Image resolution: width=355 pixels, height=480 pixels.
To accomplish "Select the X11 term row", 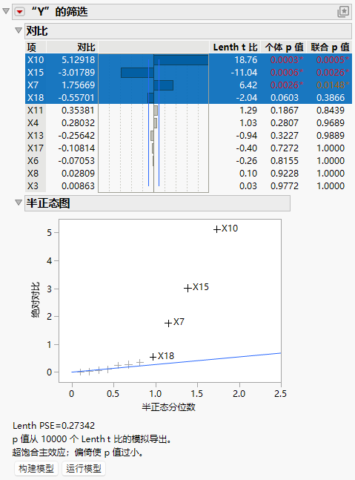I will 188,111.
